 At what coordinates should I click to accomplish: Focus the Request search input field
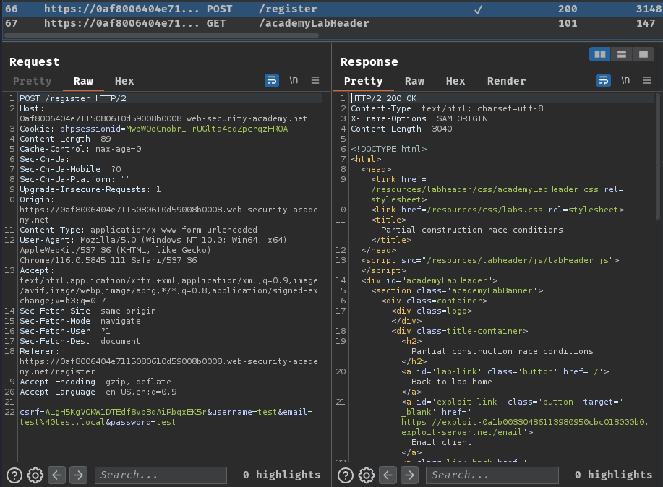coord(161,475)
